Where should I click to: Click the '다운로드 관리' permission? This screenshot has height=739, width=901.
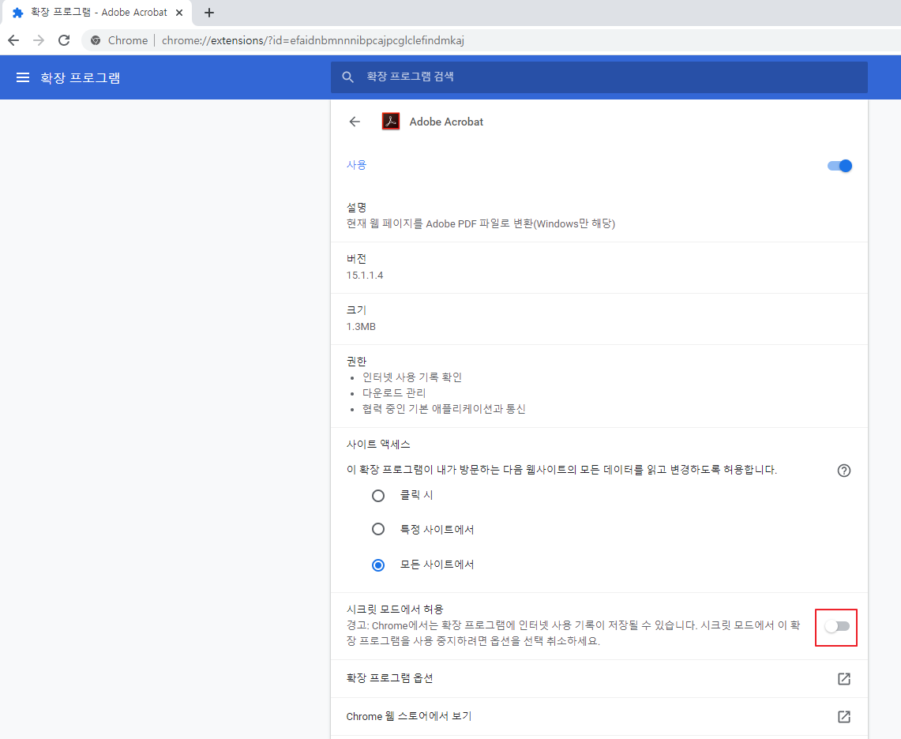(x=393, y=393)
